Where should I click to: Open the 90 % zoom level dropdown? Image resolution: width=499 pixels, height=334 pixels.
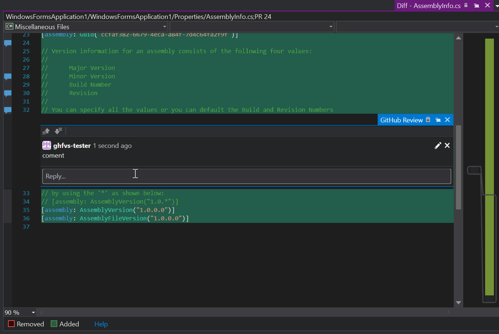[x=33, y=313]
